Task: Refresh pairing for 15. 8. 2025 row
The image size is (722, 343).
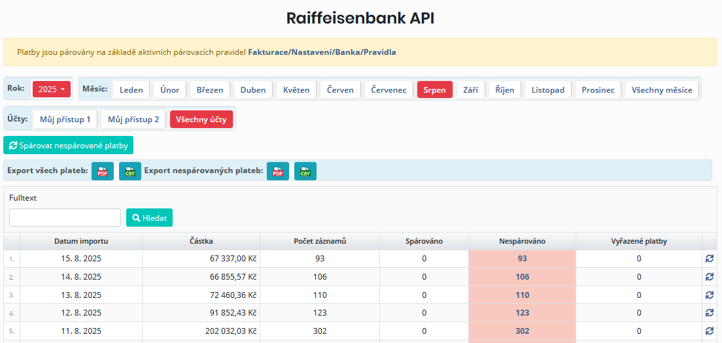Action: click(710, 259)
